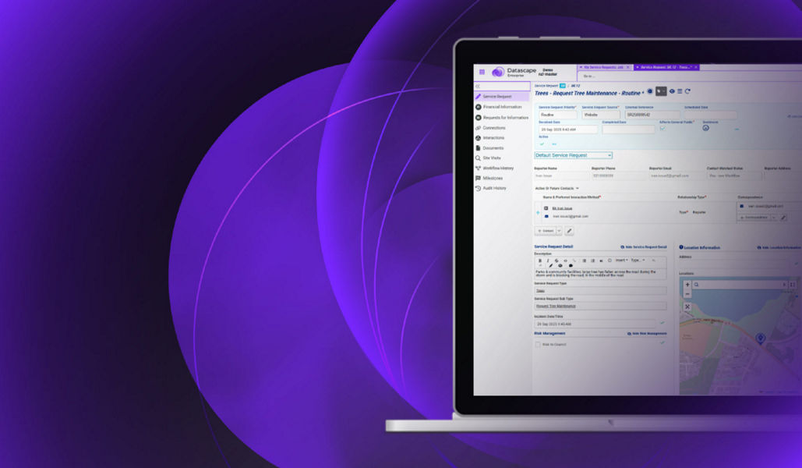Click the Contact add button

point(546,231)
